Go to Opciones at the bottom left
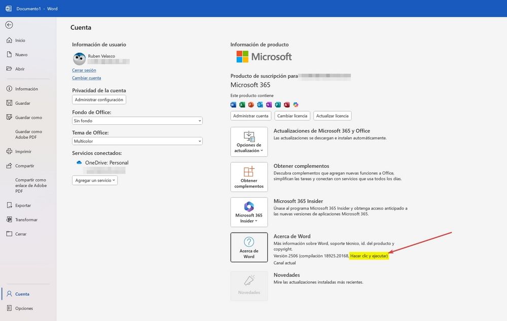507x321 pixels. 24,308
